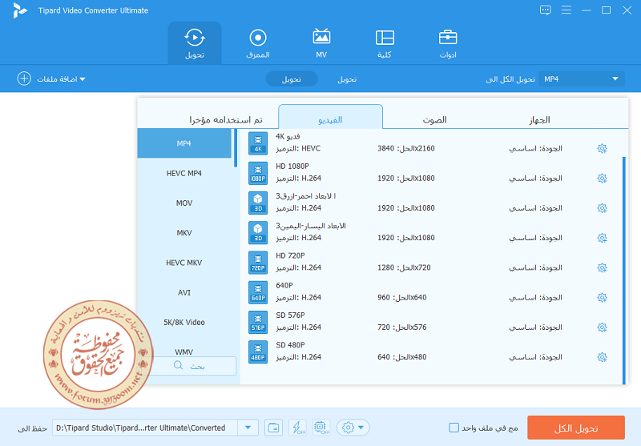Viewport: 641px width, 446px height.
Task: Click the 3D left-right preset icon
Action: 258,233
